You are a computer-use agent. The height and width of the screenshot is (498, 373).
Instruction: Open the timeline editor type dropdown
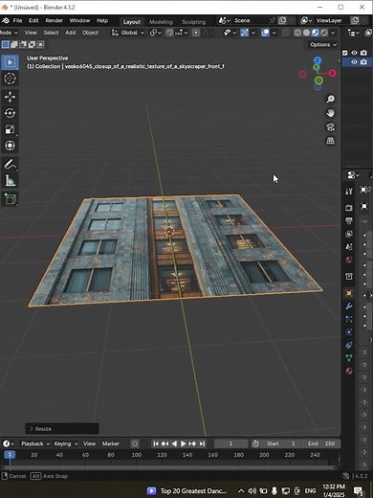[x=9, y=443]
